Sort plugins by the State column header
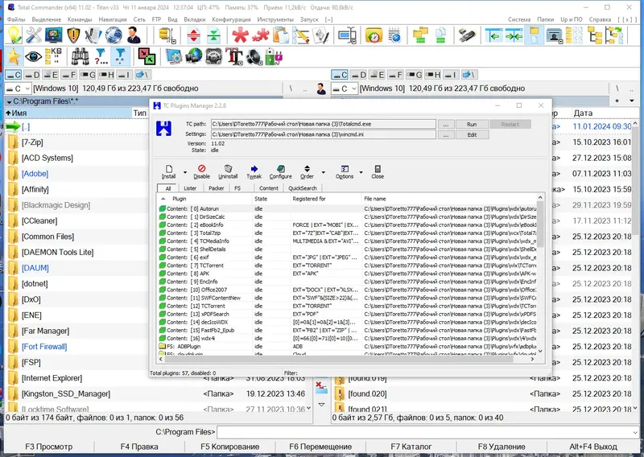Viewport: 644px width, 457px height. click(x=270, y=199)
